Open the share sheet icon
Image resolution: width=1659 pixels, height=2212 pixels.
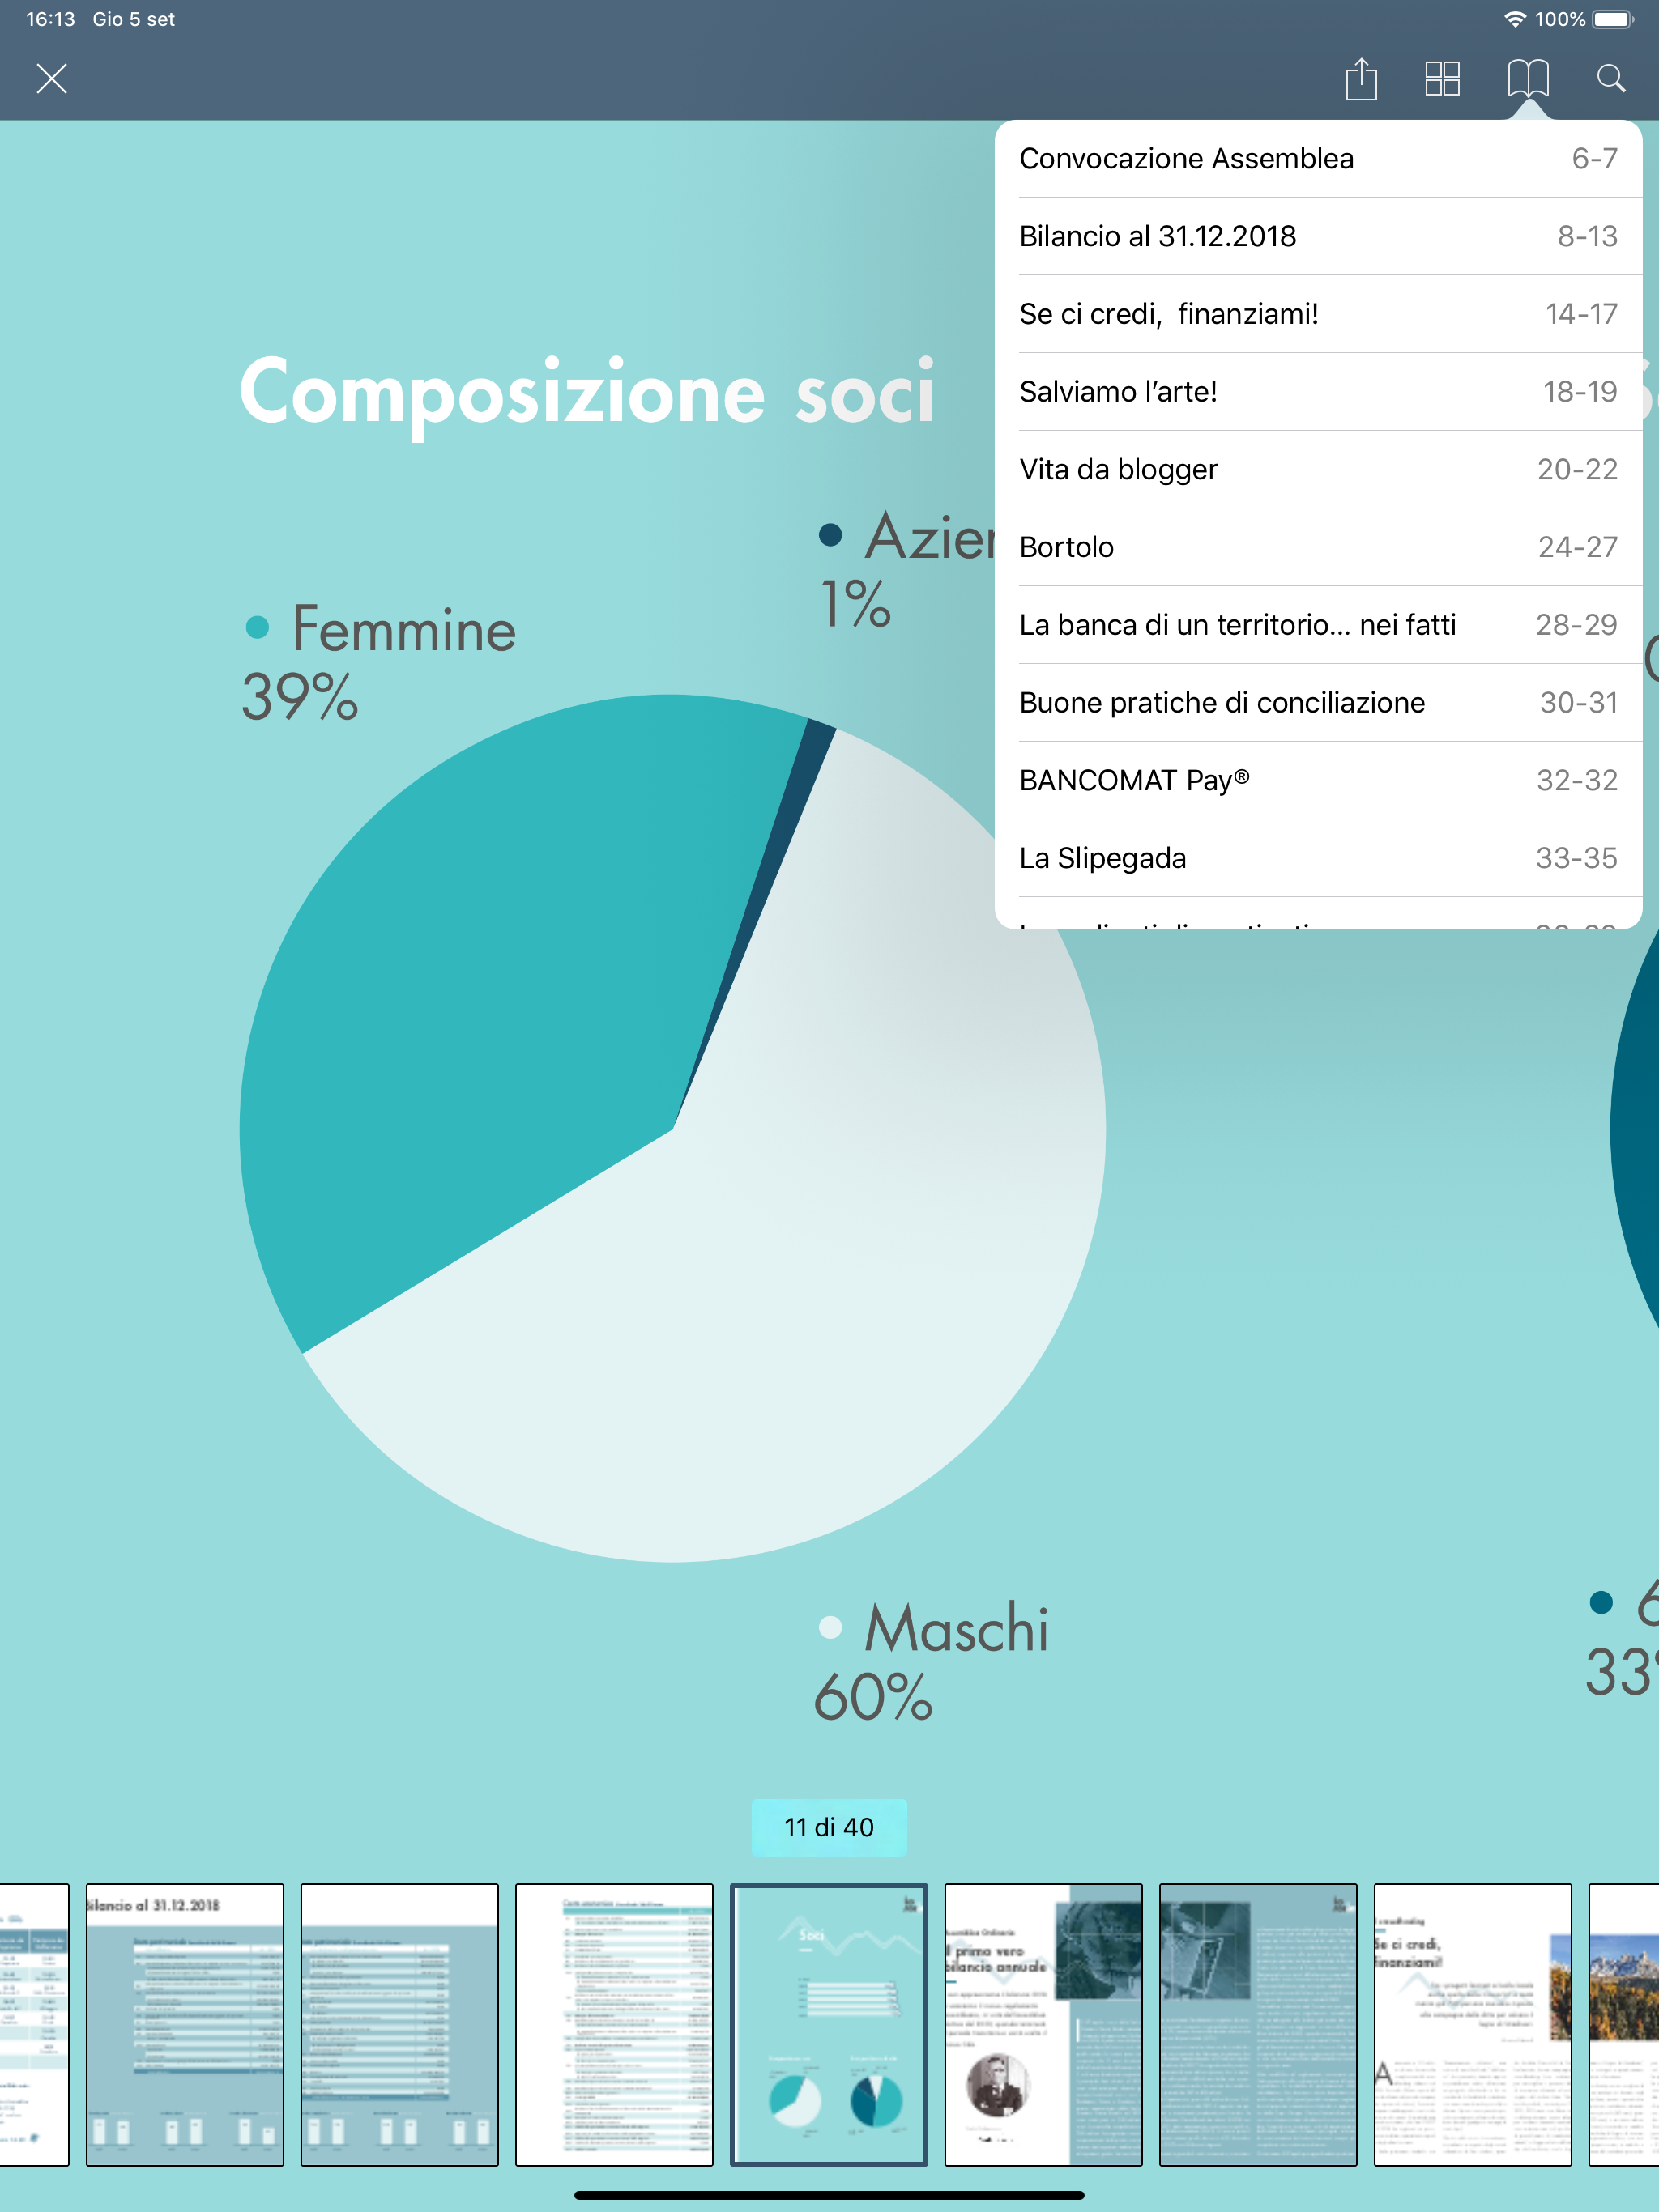click(1361, 78)
